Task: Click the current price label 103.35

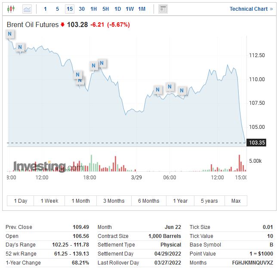Action: [x=256, y=143]
